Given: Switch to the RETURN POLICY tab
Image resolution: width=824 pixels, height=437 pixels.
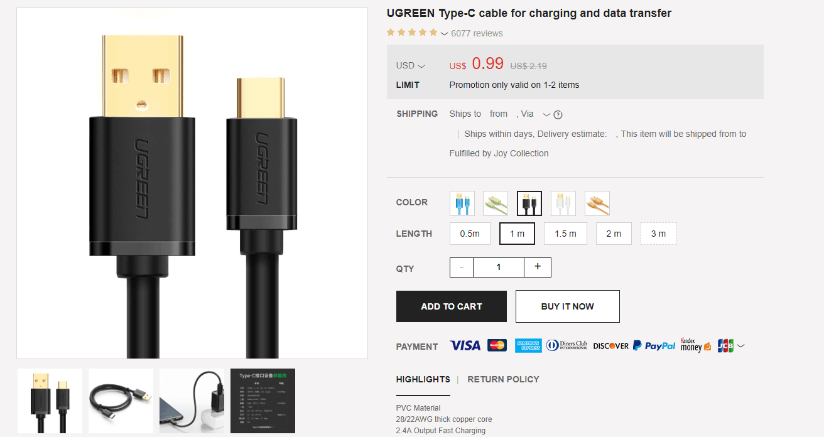Looking at the screenshot, I should 503,379.
